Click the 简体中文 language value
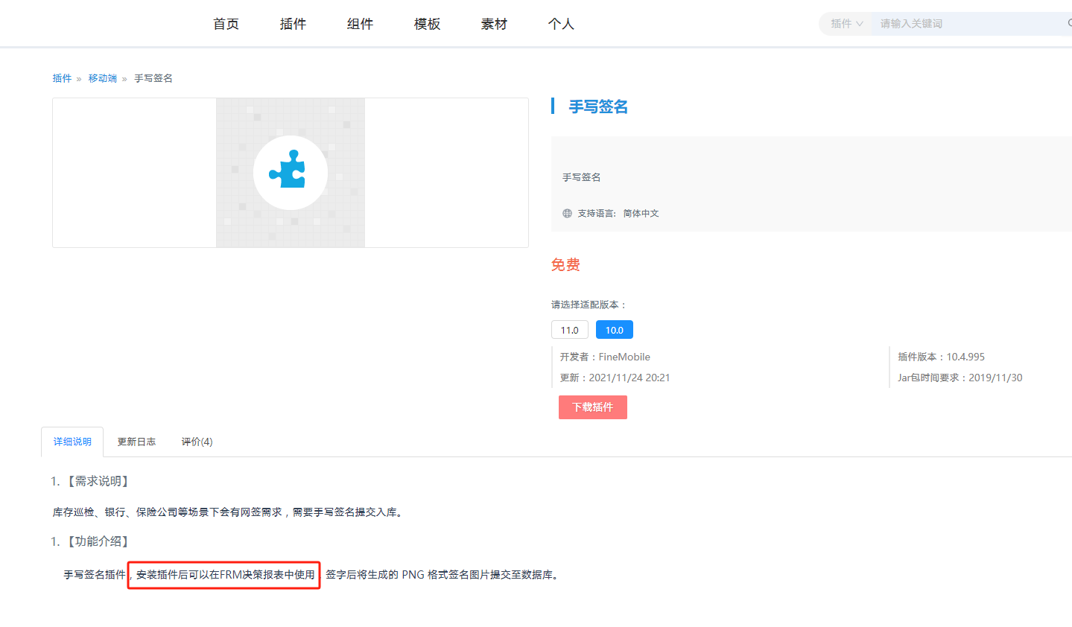 pos(641,213)
